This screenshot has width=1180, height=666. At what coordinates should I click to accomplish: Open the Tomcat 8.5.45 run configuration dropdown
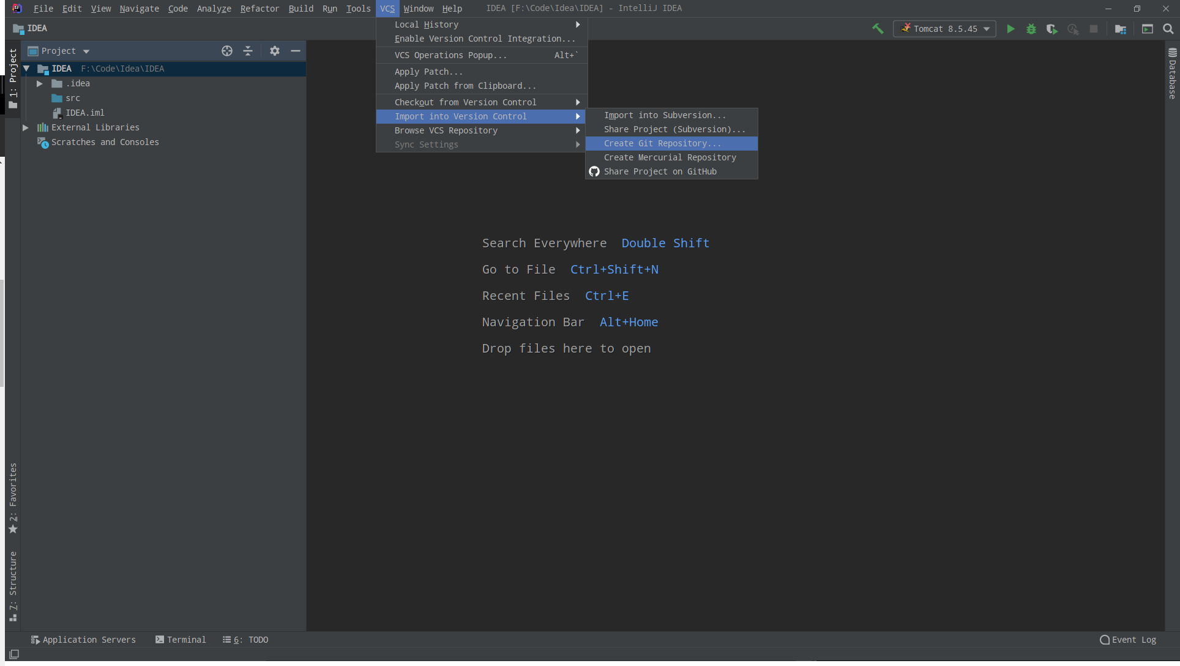click(x=944, y=29)
